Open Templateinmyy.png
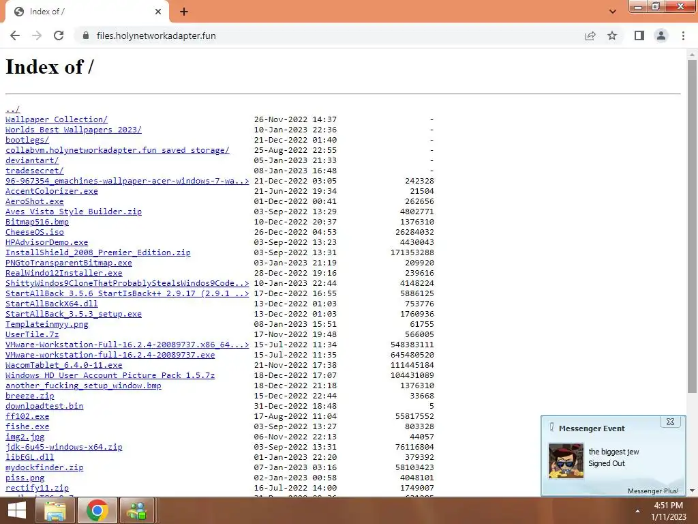 pyautogui.click(x=47, y=324)
